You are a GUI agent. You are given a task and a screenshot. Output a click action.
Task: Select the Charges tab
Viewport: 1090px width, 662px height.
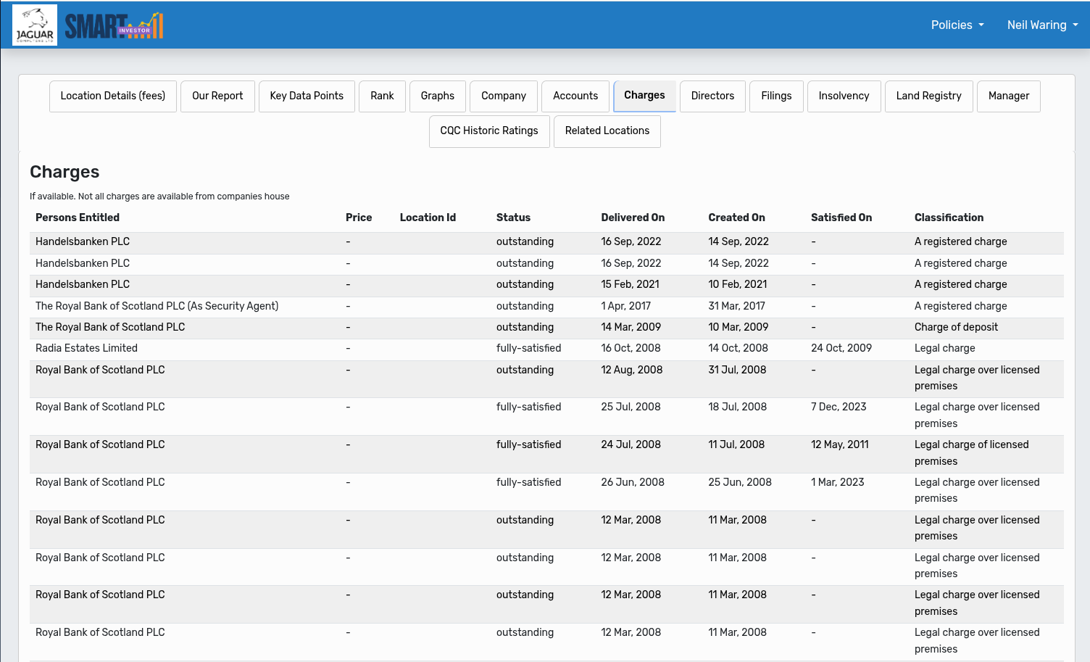pyautogui.click(x=644, y=96)
